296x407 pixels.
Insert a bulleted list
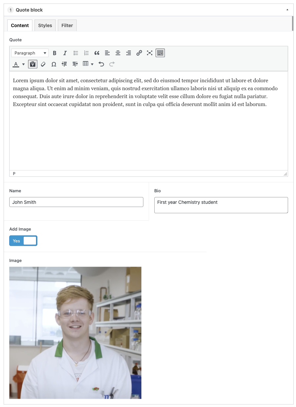[x=76, y=53]
